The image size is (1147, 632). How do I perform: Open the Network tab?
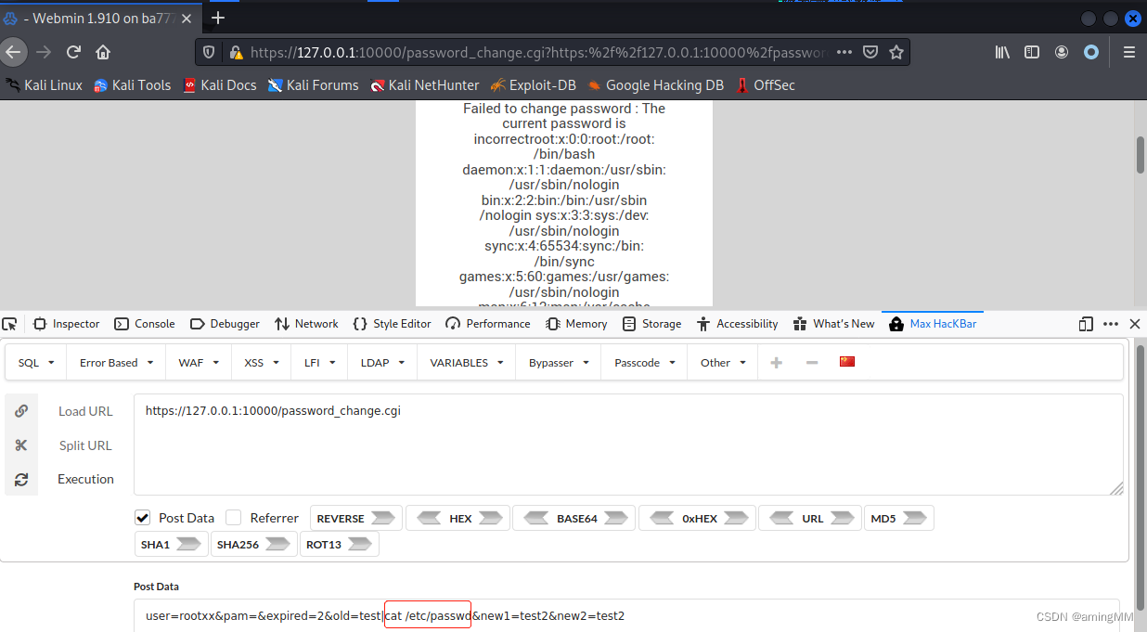(306, 324)
